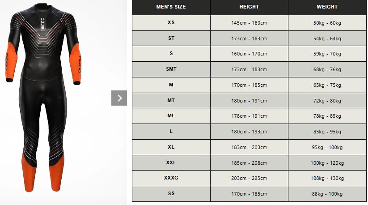This screenshot has height=205, width=368.
Task: Select the SS size row label
Action: pyautogui.click(x=171, y=194)
